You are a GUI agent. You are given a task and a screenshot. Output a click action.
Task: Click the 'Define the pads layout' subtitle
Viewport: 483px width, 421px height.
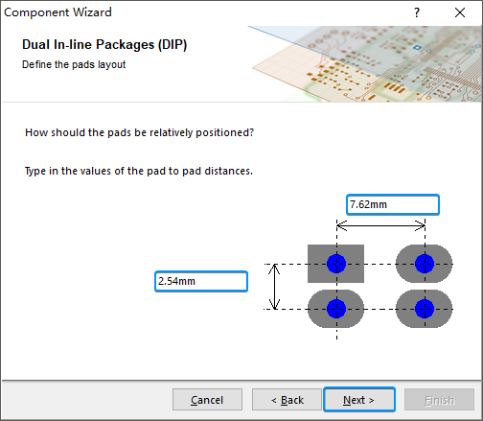pyautogui.click(x=74, y=64)
